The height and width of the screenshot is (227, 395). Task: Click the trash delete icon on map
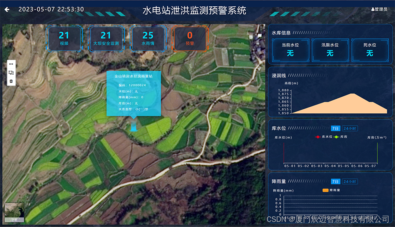(11, 81)
